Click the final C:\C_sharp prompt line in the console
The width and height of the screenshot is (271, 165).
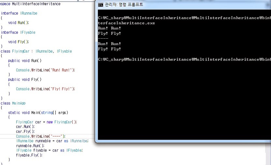184,59
